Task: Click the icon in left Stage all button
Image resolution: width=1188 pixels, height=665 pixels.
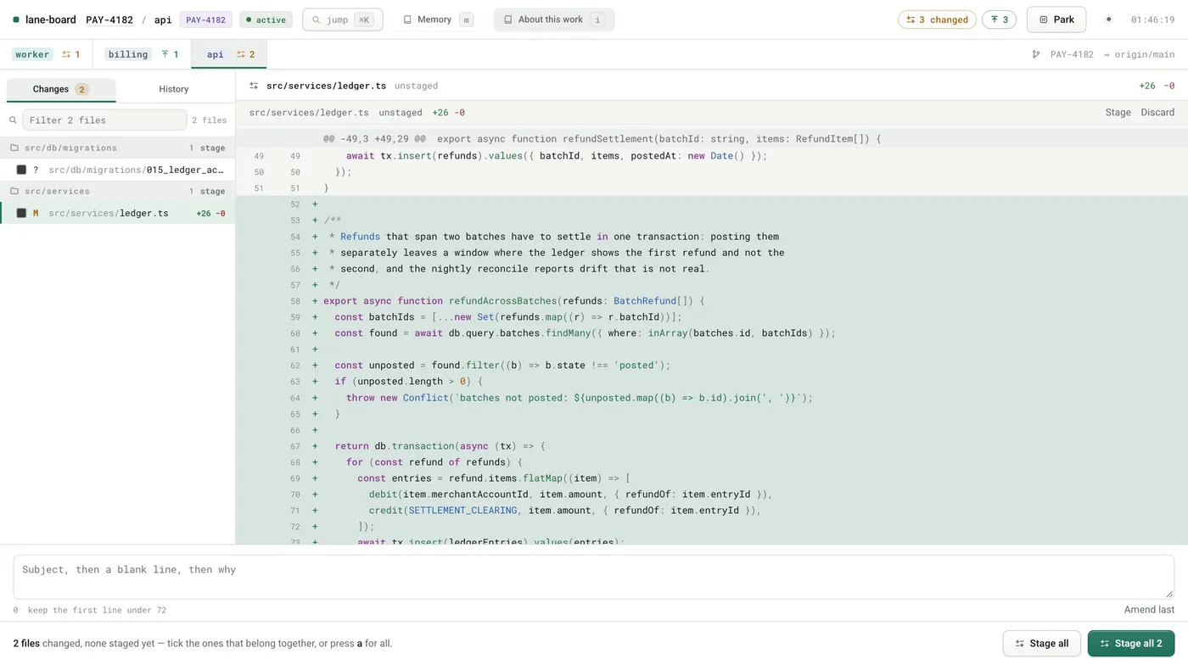Action: click(x=1019, y=644)
